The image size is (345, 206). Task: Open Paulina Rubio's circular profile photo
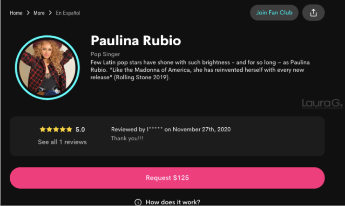pos(47,68)
